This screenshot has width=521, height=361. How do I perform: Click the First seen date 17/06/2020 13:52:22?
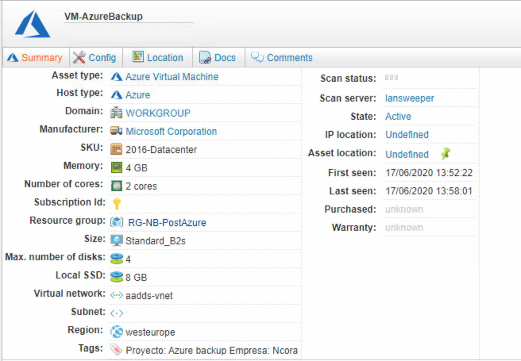click(x=429, y=173)
